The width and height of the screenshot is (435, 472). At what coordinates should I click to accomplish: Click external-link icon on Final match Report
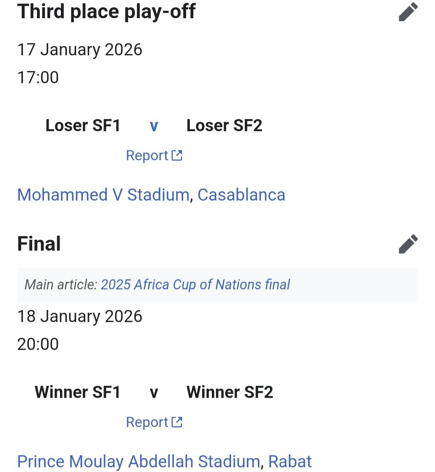pyautogui.click(x=177, y=422)
